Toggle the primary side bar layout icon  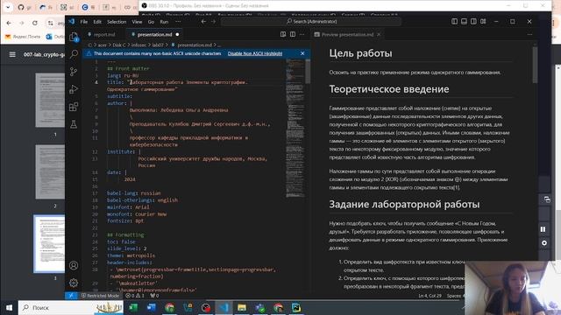[454, 21]
